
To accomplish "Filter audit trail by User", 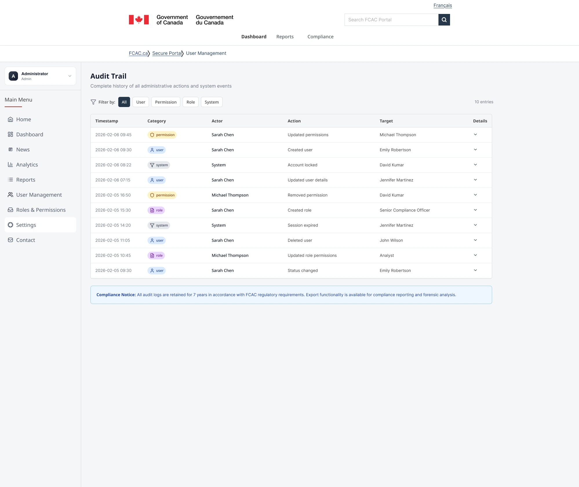I will click(141, 102).
